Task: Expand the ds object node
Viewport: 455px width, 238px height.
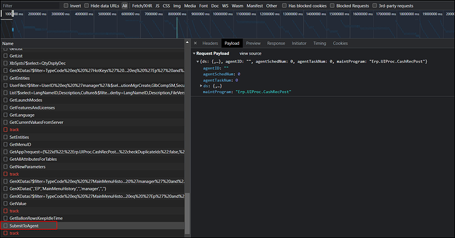Action: click(x=201, y=86)
